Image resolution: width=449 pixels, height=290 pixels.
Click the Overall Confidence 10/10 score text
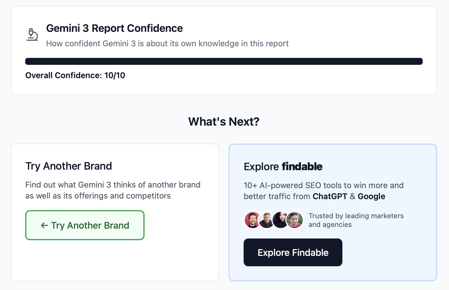75,75
